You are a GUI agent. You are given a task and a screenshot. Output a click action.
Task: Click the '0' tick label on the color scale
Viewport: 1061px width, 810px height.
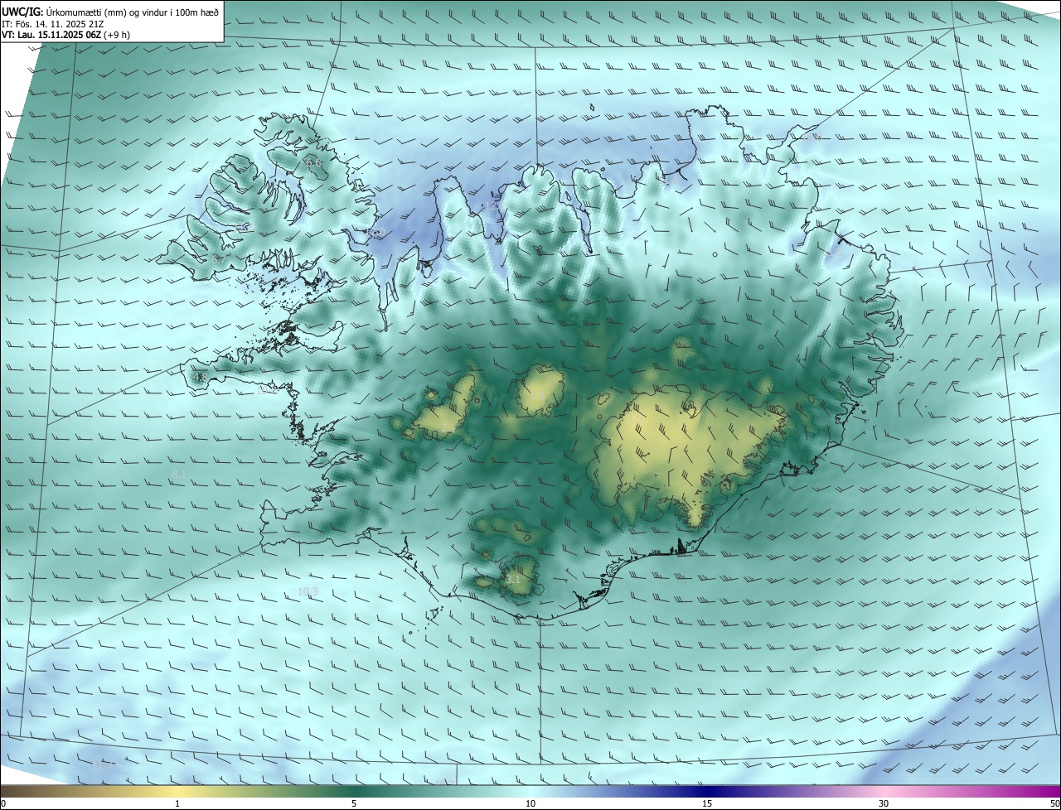(3, 804)
